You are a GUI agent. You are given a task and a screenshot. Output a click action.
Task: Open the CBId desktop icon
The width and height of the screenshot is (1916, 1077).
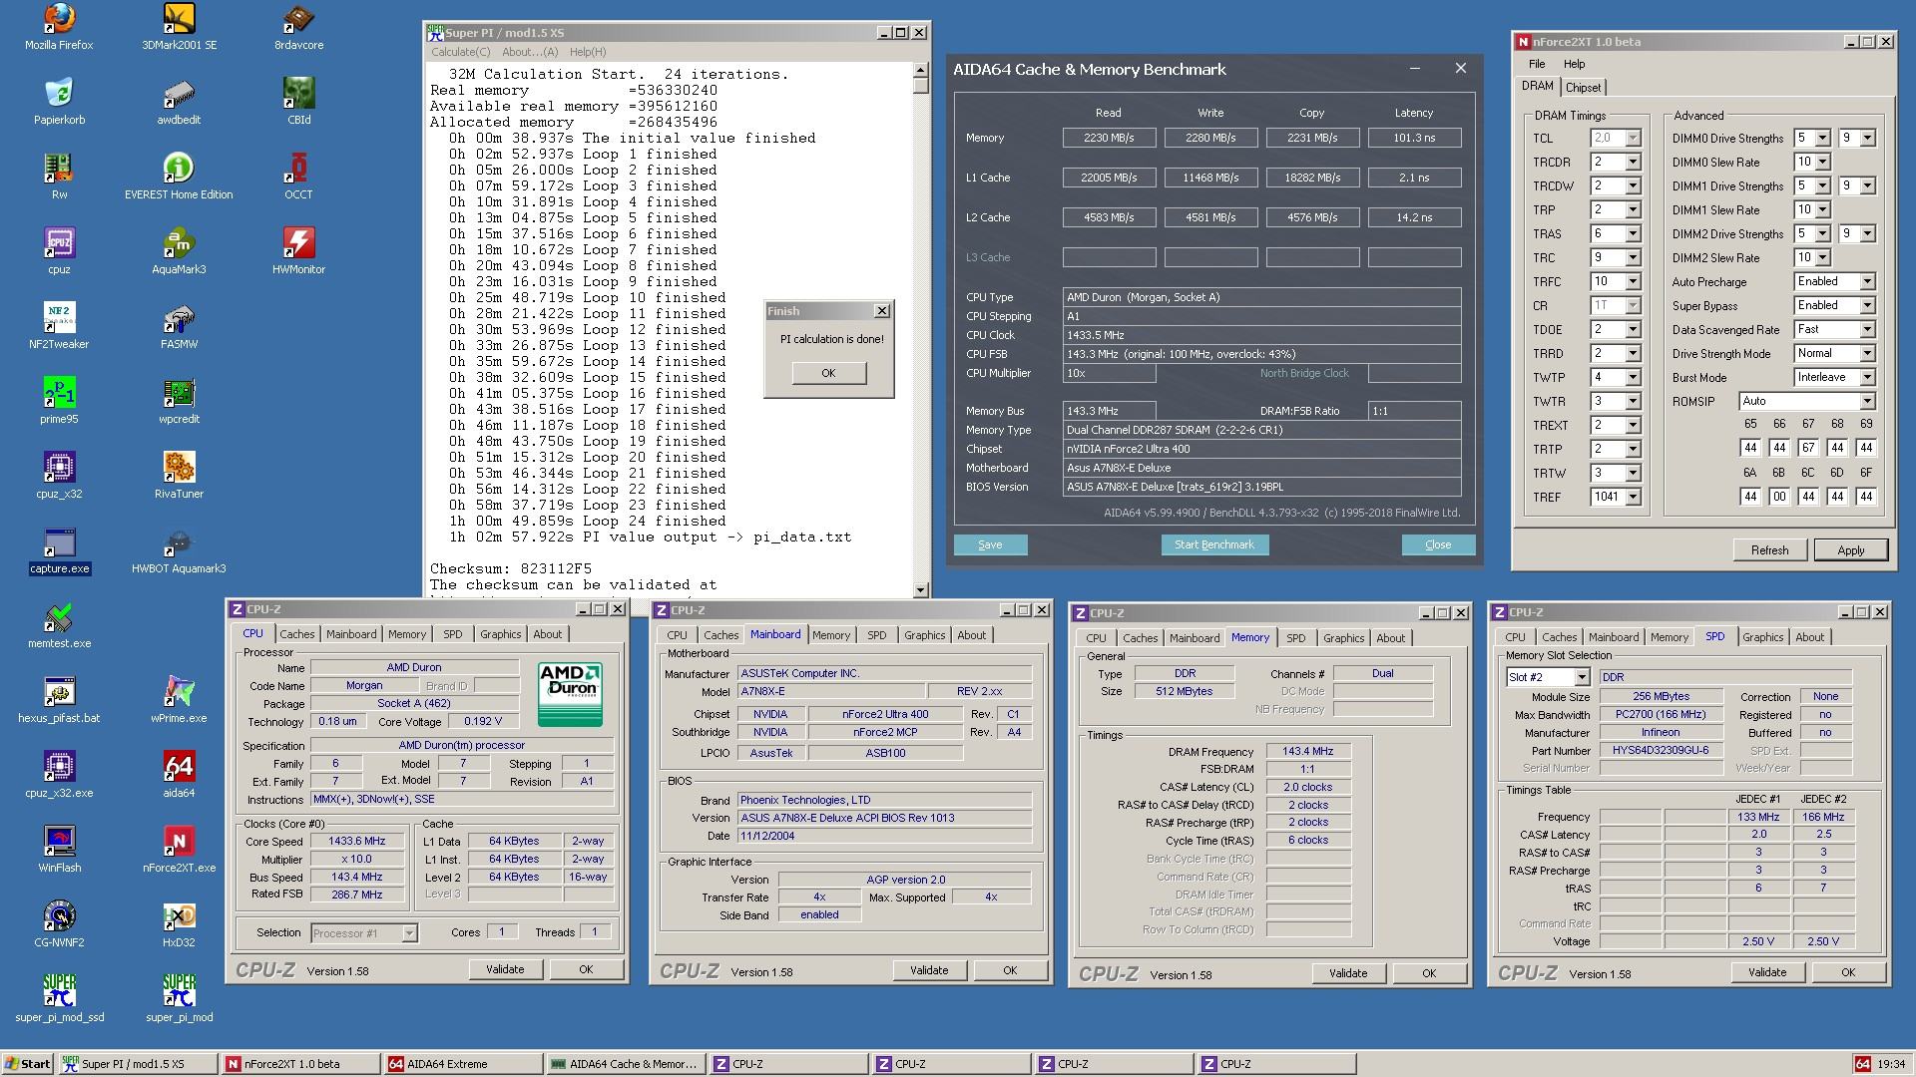298,102
